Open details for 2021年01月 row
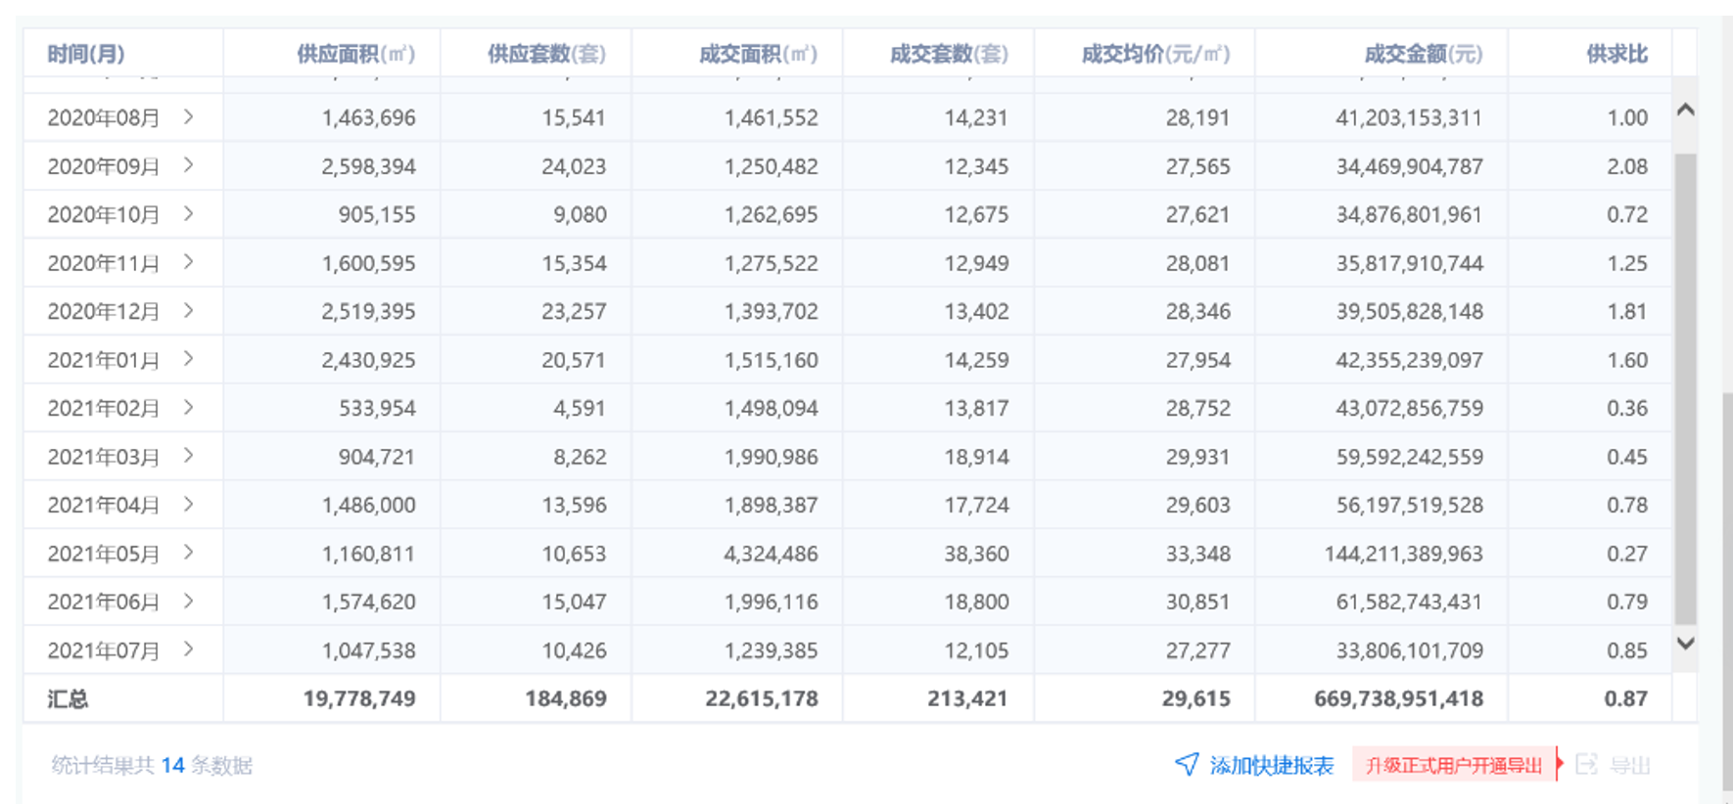Viewport: 1733px width, 804px height. 189,359
